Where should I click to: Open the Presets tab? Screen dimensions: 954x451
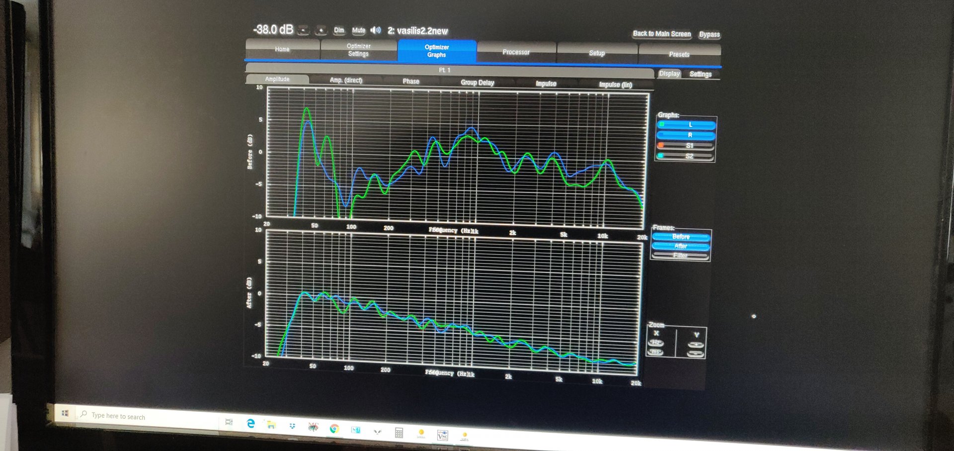(679, 54)
